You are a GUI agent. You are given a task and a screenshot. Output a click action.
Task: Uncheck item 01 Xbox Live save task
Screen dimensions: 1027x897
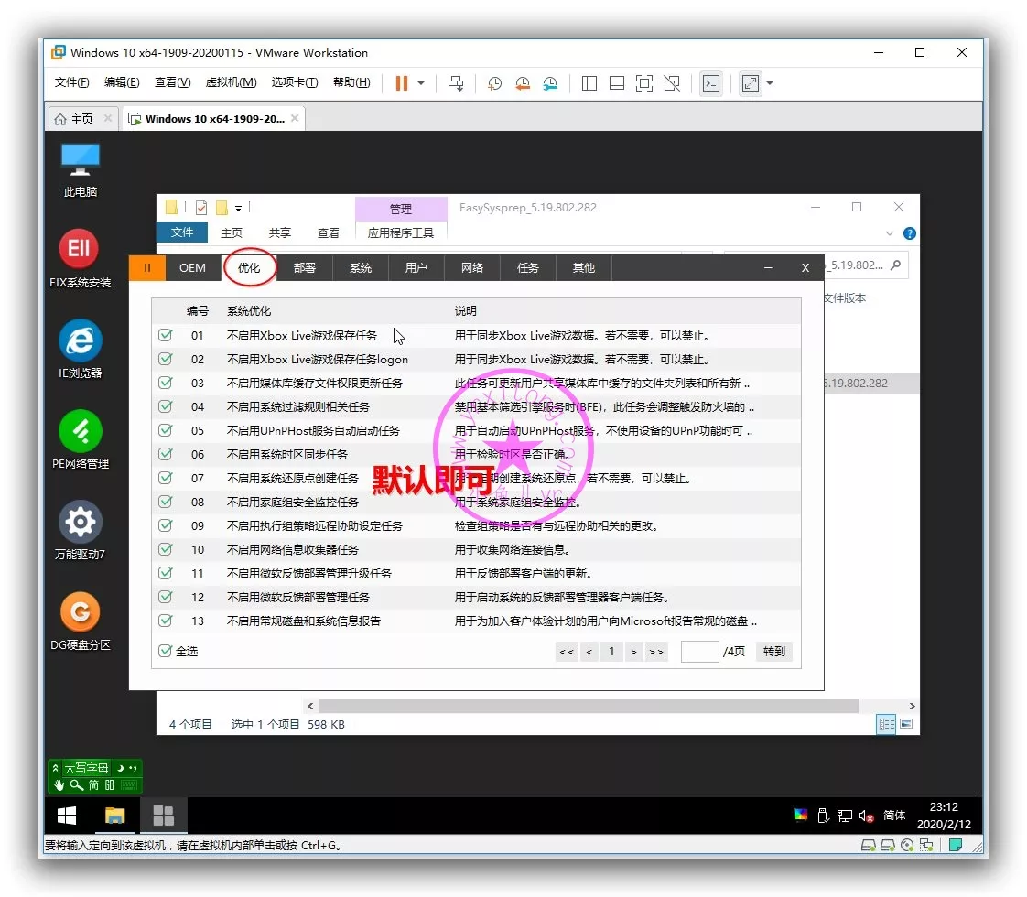click(x=166, y=335)
